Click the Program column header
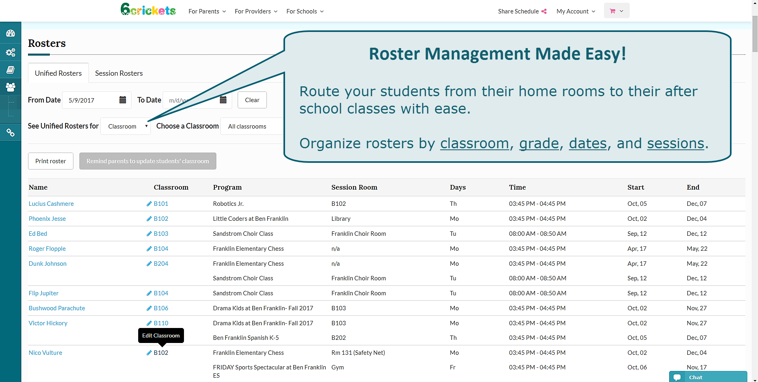This screenshot has height=382, width=758. coord(227,187)
